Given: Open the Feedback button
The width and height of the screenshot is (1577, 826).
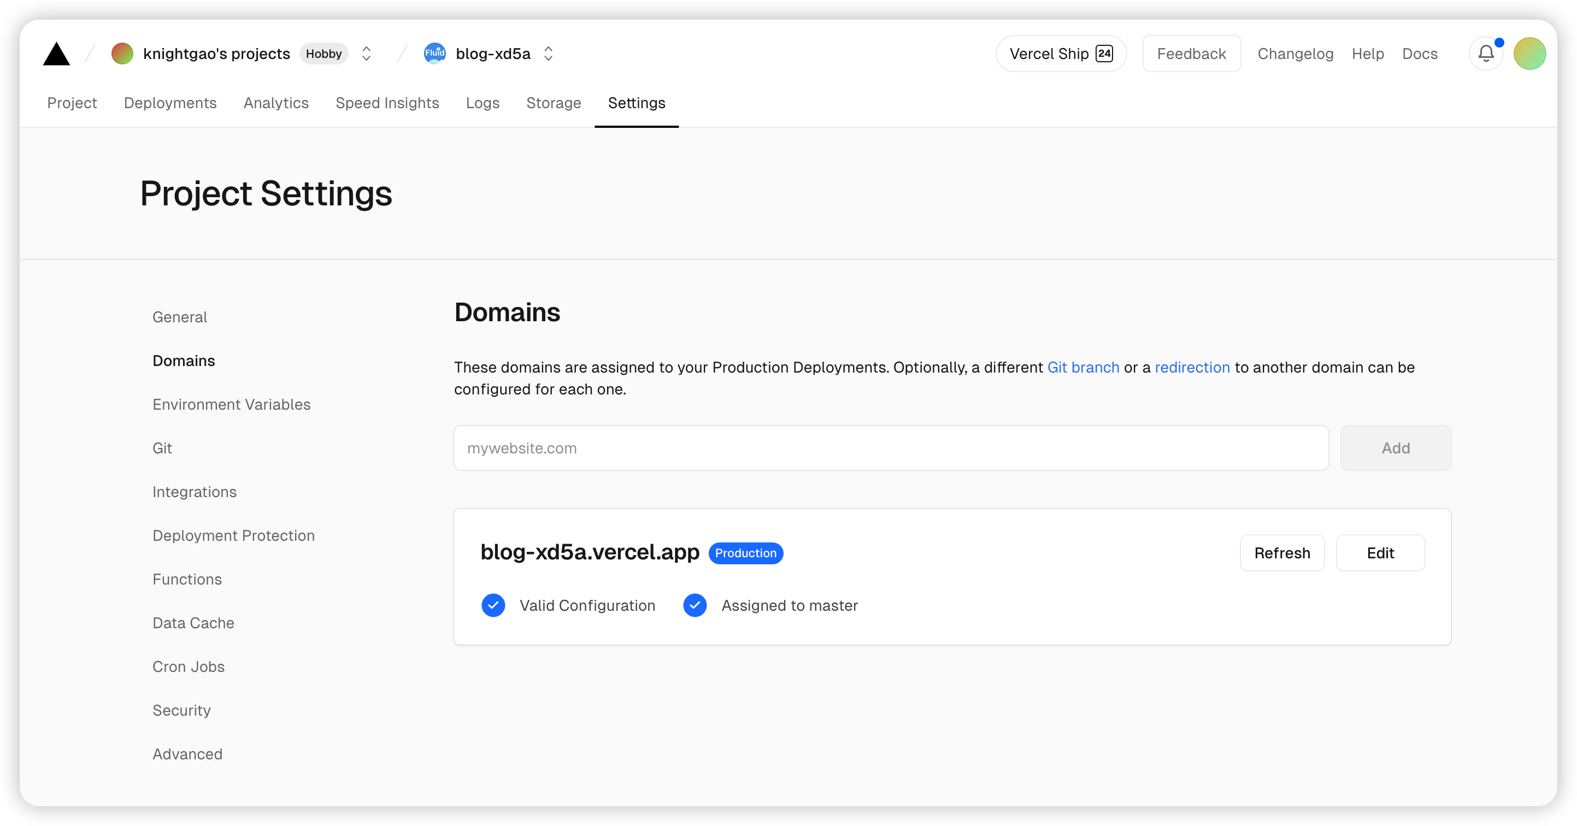Looking at the screenshot, I should click(x=1191, y=54).
